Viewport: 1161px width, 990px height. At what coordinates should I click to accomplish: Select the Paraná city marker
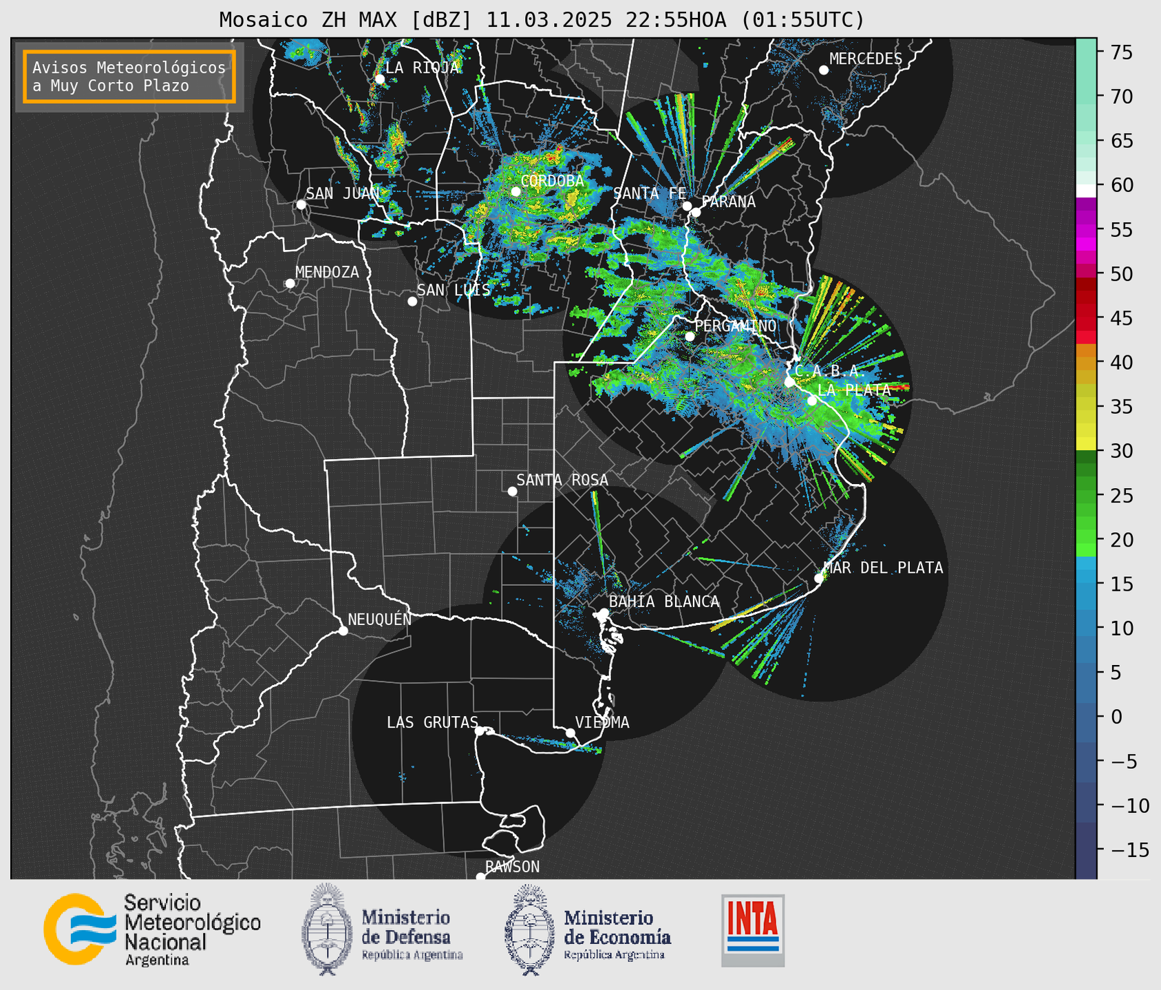click(x=696, y=212)
